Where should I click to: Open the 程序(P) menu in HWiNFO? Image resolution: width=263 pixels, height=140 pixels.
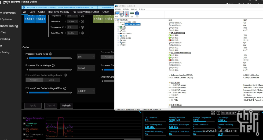(118, 9)
